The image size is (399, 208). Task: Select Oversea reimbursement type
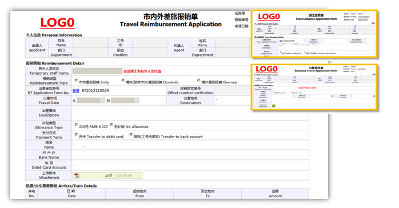point(199,81)
